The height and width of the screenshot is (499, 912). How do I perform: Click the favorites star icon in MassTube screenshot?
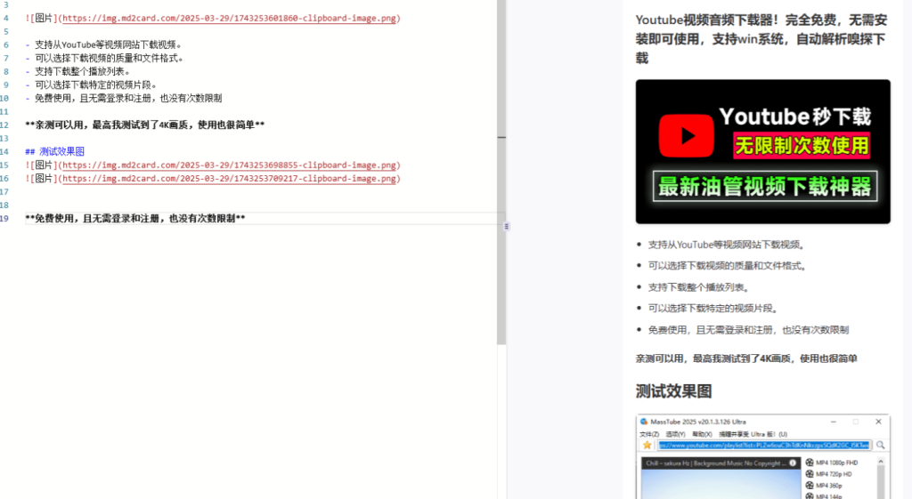tap(647, 445)
